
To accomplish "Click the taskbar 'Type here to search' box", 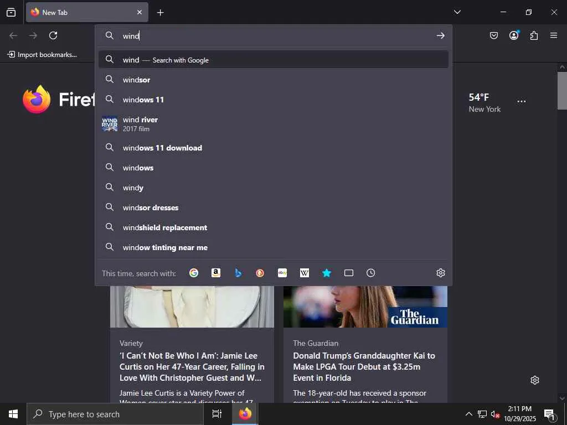I will tap(115, 414).
